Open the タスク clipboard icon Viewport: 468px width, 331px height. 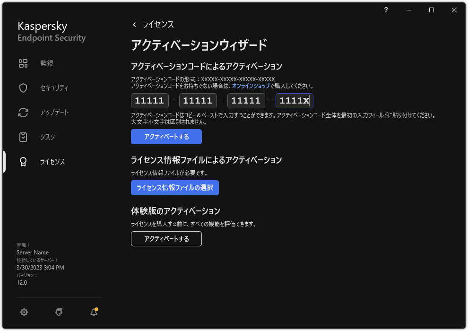23,137
